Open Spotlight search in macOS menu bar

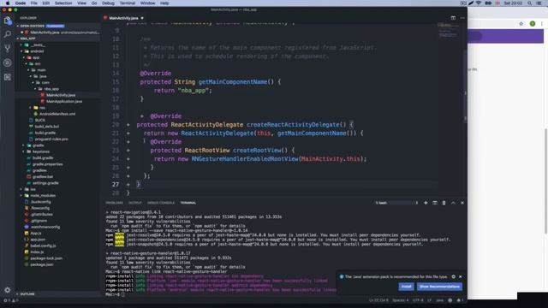pyautogui.click(x=529, y=3)
